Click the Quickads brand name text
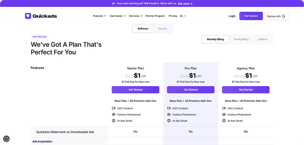 coord(45,16)
